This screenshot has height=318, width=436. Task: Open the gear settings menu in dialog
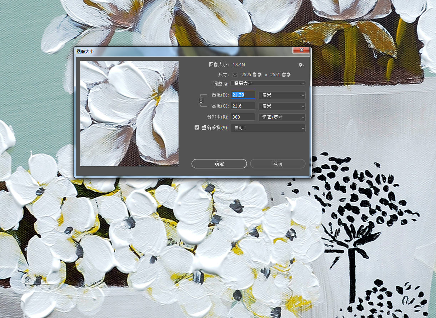(301, 65)
